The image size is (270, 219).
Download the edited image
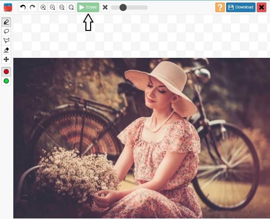coord(241,7)
